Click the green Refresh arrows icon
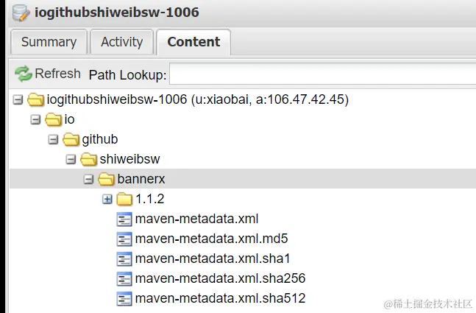The width and height of the screenshot is (476, 313). pos(24,74)
